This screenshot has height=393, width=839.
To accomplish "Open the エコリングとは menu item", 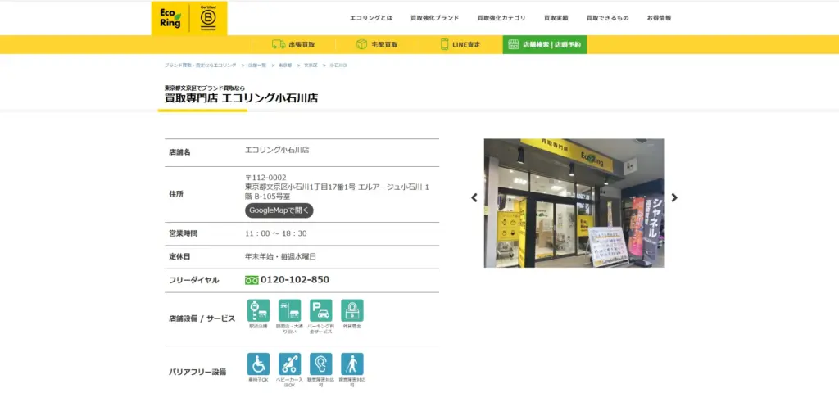I will click(x=370, y=18).
